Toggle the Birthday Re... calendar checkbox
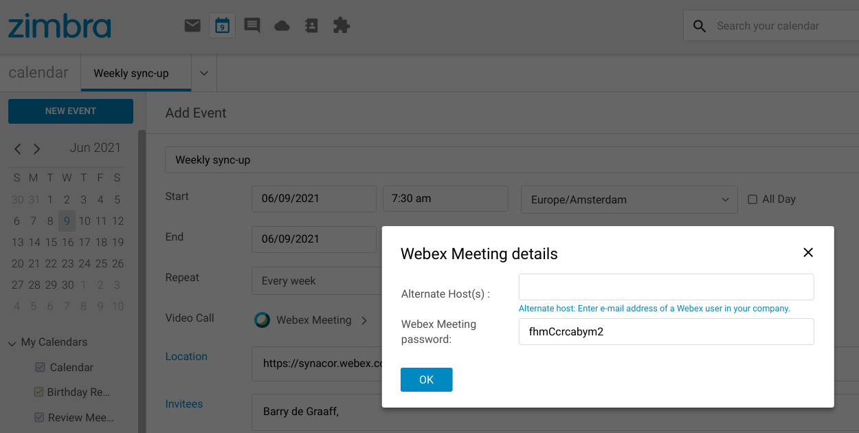 (38, 392)
